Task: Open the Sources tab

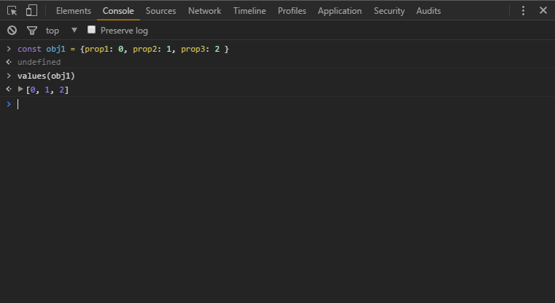Action: point(160,11)
